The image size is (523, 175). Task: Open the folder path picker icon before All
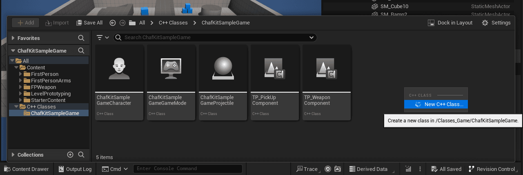pos(132,23)
